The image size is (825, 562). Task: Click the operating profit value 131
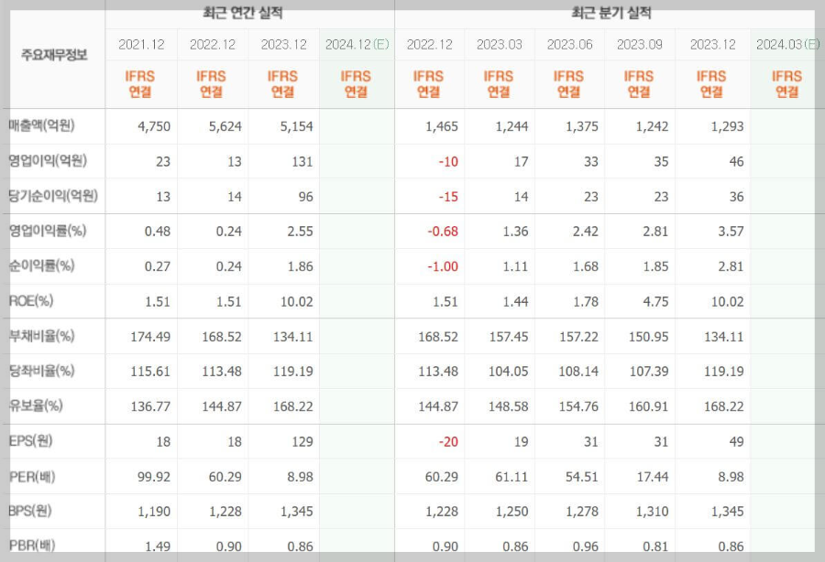click(x=302, y=162)
